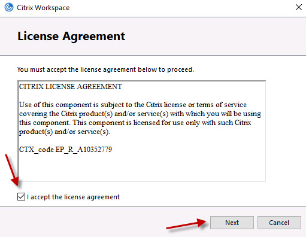Click the blank title bar area beside the window title

180,8
